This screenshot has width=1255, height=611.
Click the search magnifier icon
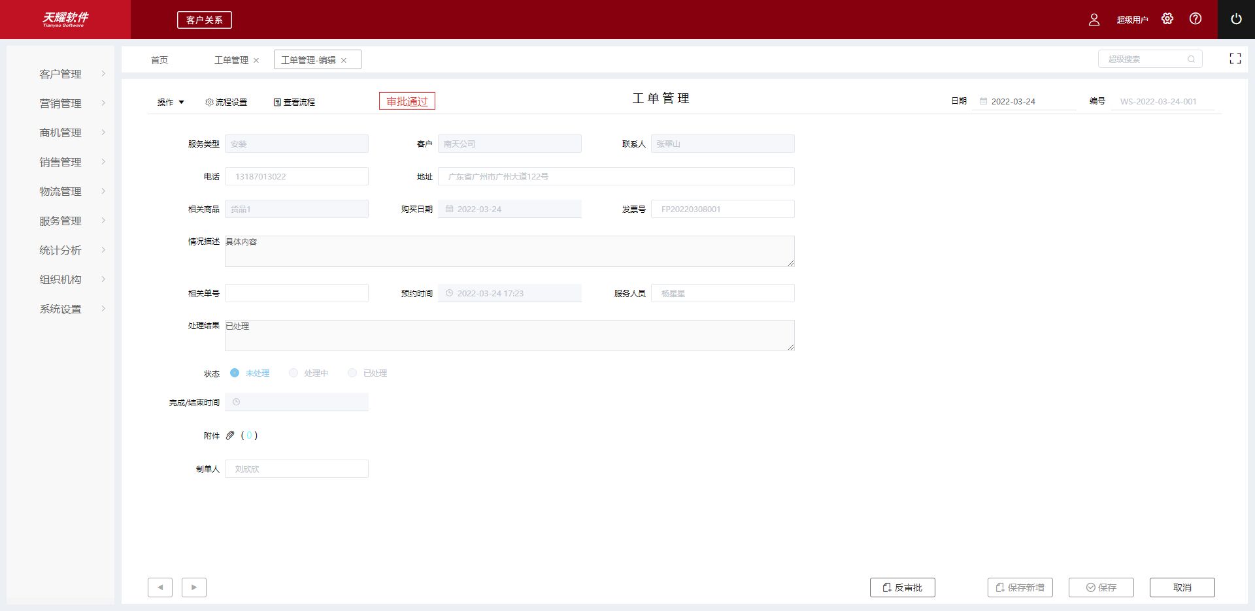pyautogui.click(x=1191, y=59)
